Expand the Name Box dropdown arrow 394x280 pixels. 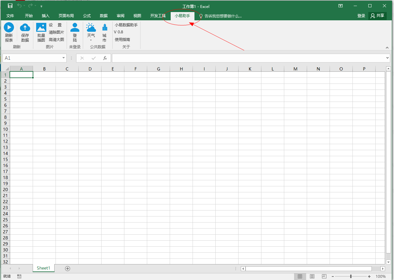tap(63, 58)
